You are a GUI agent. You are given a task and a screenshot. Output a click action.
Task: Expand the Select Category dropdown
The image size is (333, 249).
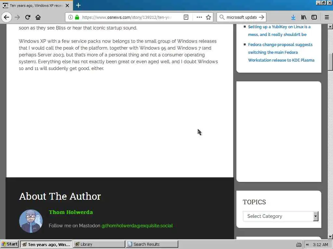coord(281,216)
